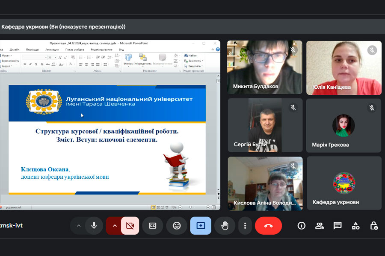Open the Фигуры shapes gallery
This screenshot has width=385, height=256.
click(128, 60)
